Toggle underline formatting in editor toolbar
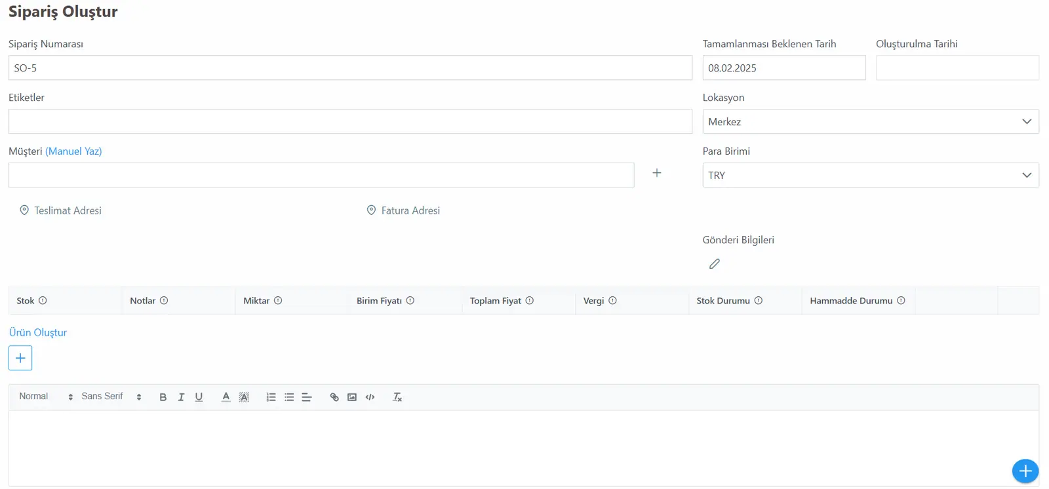The image size is (1049, 489). point(199,397)
